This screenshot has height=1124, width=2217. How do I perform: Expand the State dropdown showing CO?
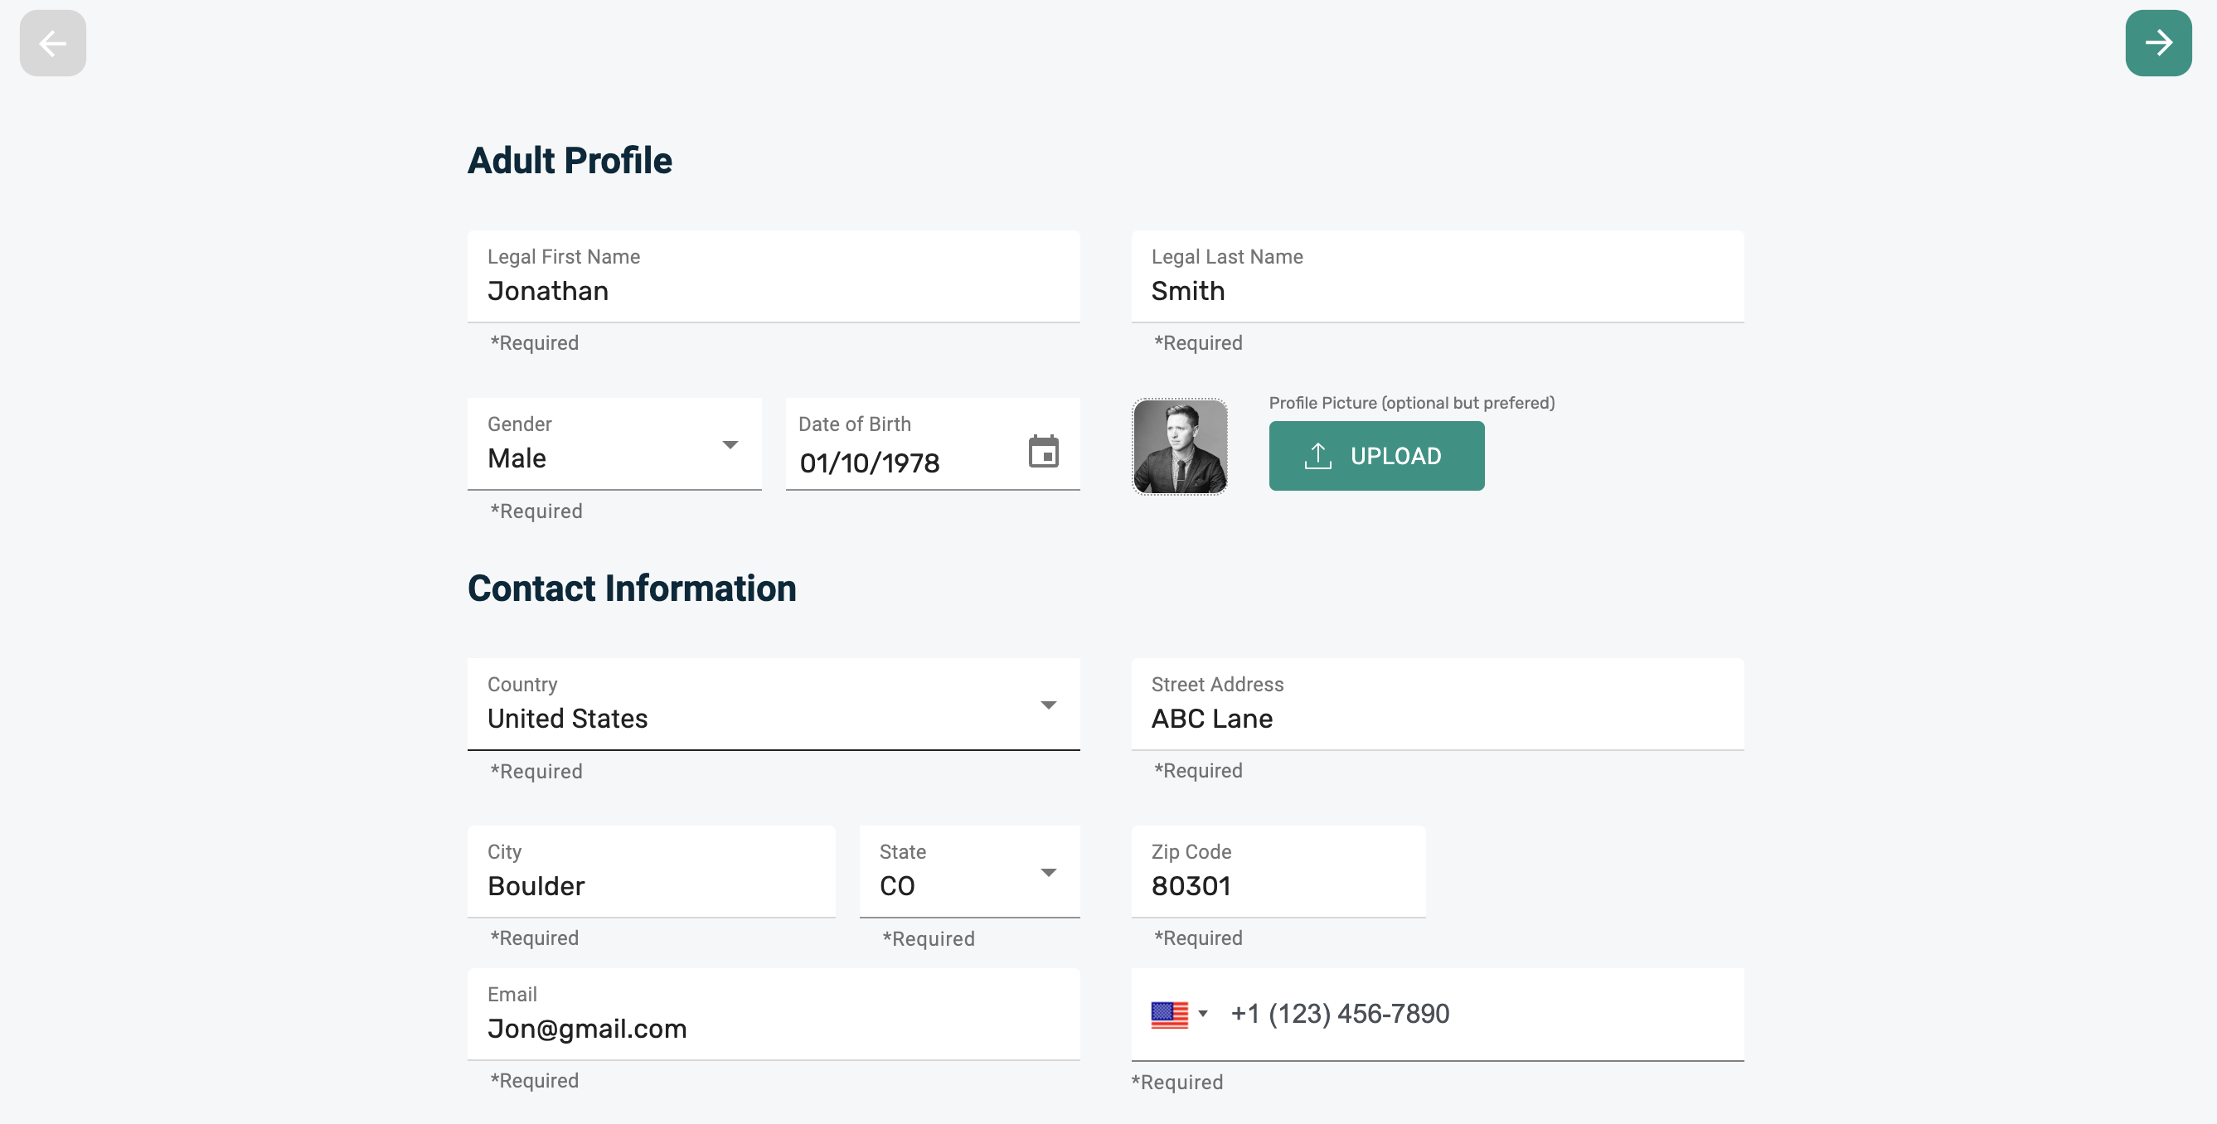[1047, 873]
